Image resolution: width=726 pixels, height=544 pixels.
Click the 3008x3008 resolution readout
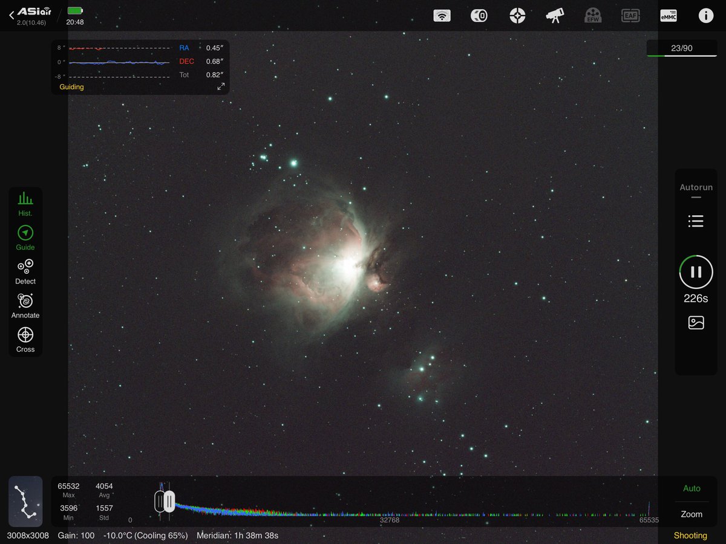coord(28,536)
